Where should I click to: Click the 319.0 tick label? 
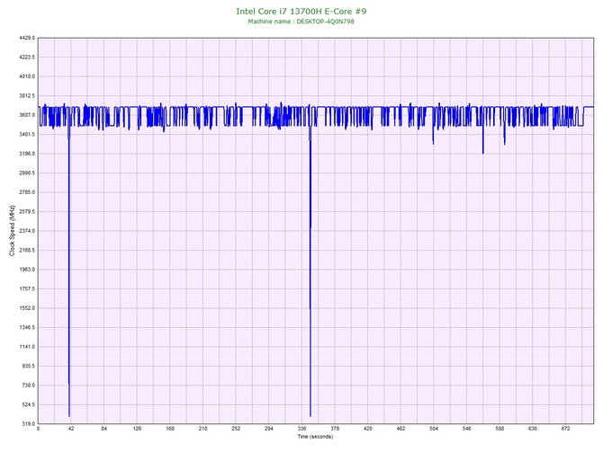click(28, 424)
